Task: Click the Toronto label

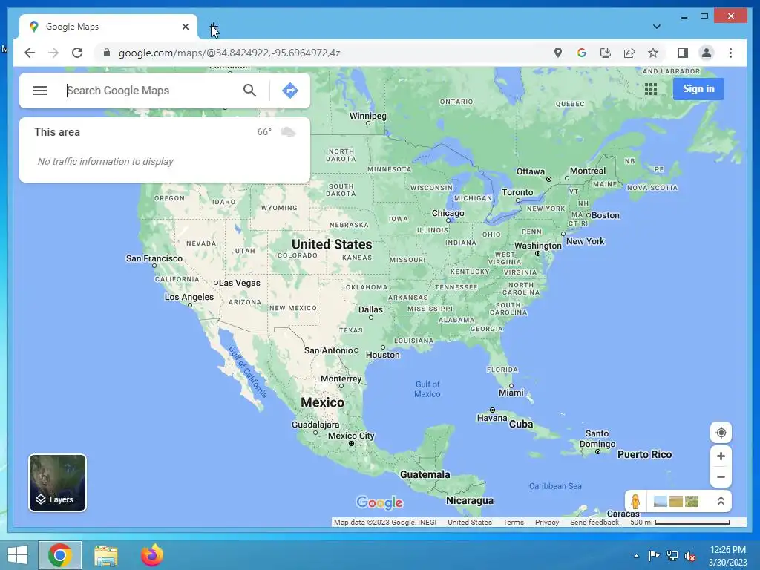Action: click(517, 192)
